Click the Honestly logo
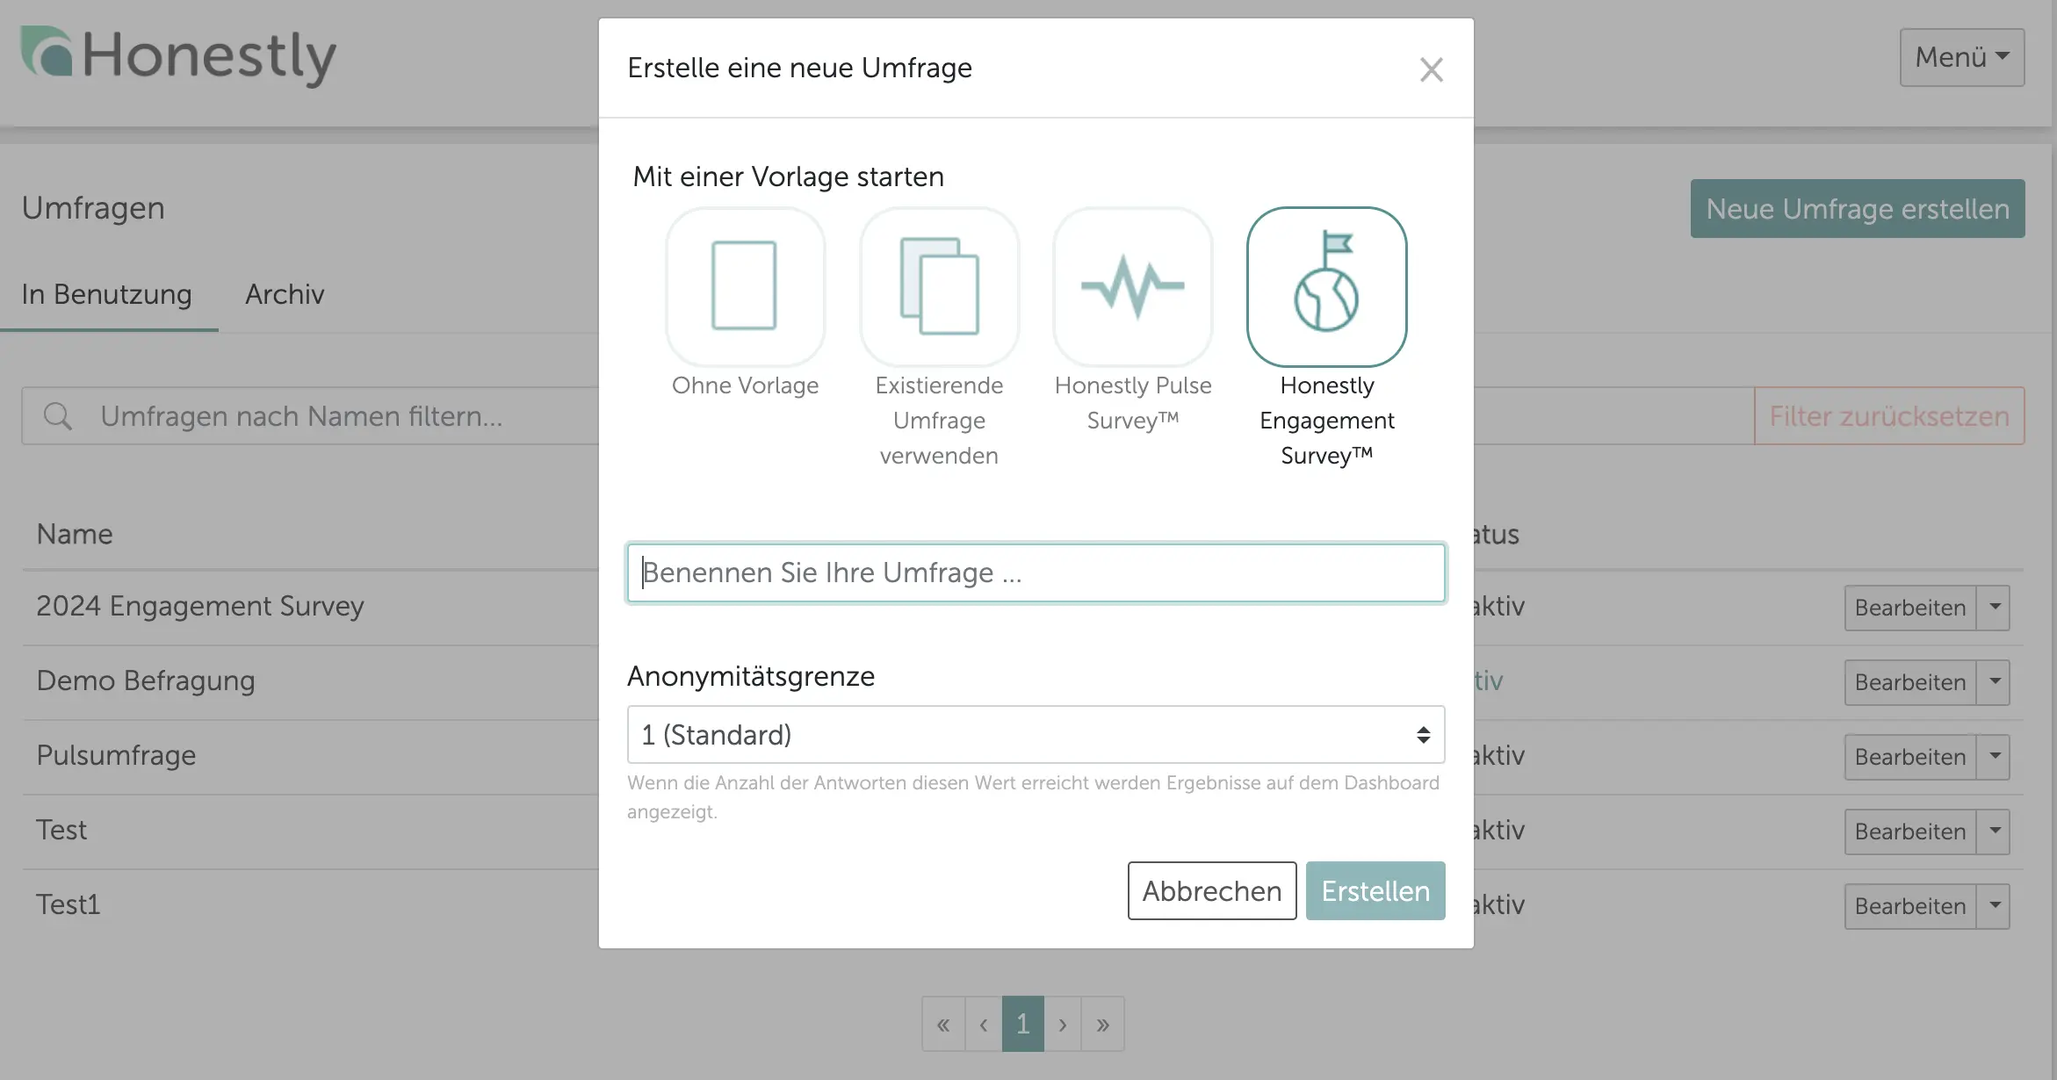2057x1080 pixels. click(178, 56)
